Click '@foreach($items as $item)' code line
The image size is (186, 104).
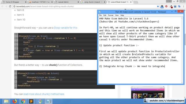pyautogui.click(x=33, y=36)
